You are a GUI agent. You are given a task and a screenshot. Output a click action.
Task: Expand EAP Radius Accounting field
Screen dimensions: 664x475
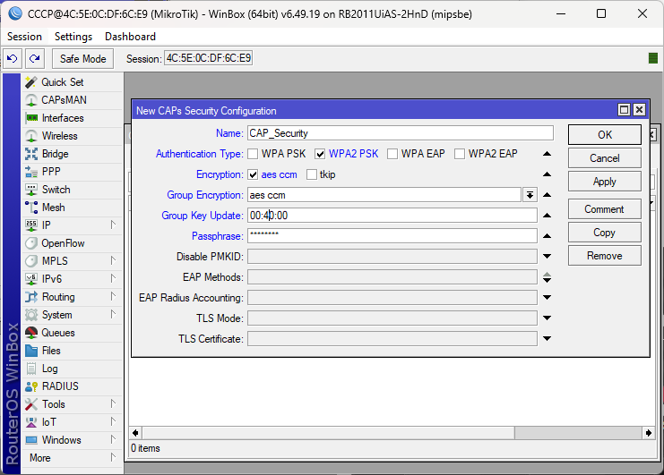(548, 298)
